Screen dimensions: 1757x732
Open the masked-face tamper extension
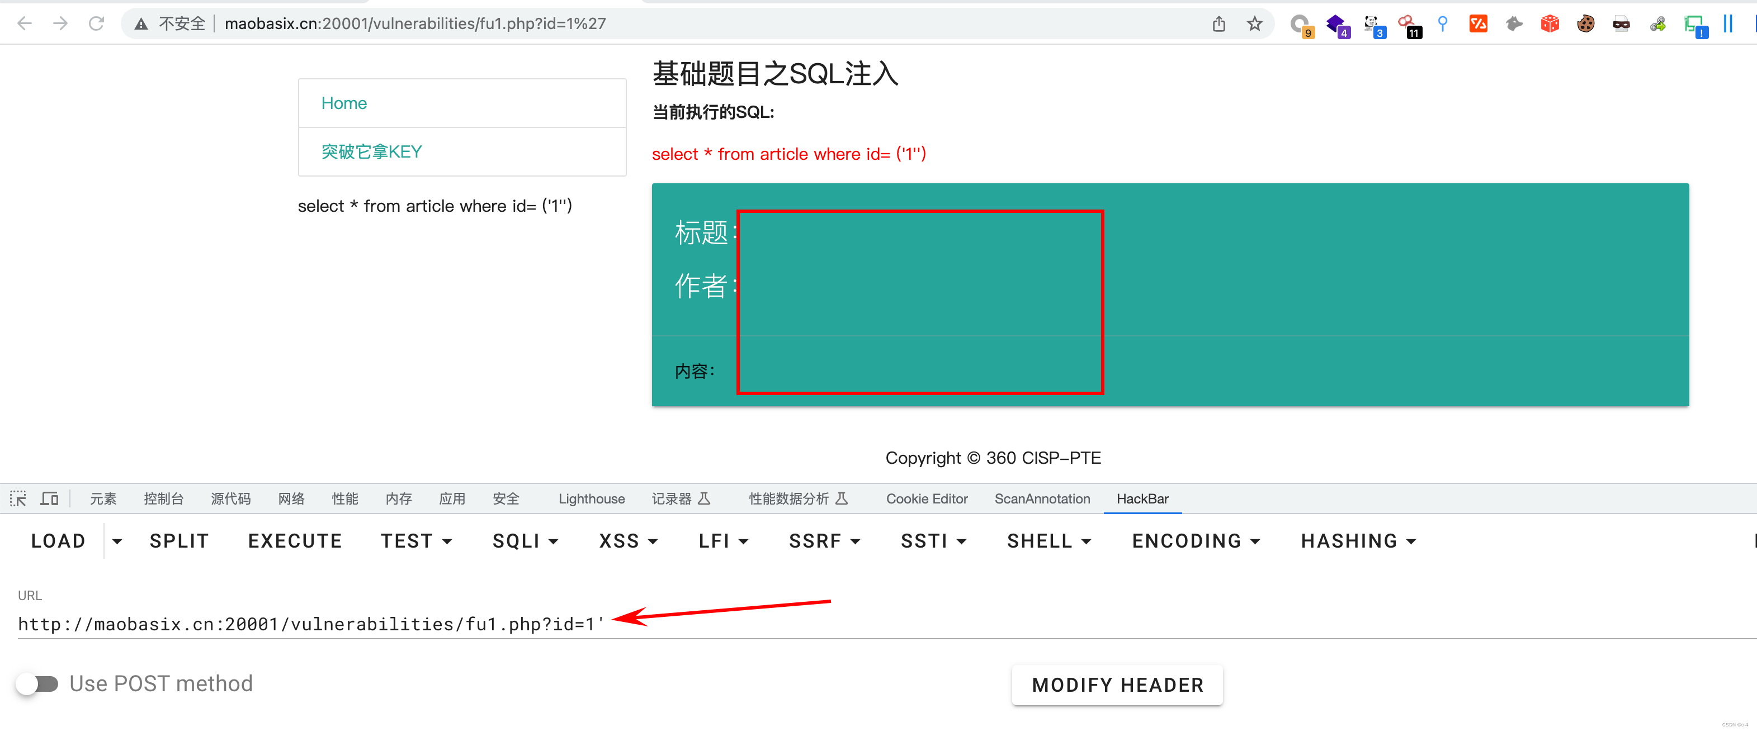[x=1621, y=23]
